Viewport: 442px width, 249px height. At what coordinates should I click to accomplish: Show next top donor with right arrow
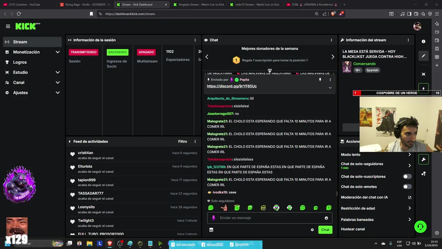[x=333, y=57]
